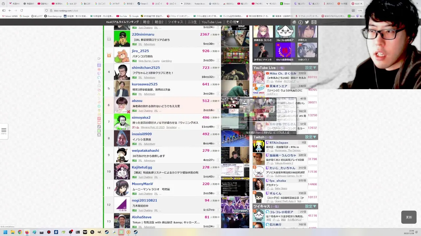The width and height of the screenshot is (421, 236).
Task: Open the AlohaSteve channel link
Action: click(x=141, y=217)
